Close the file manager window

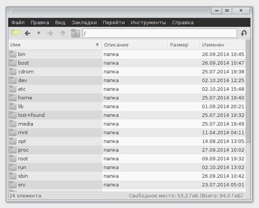click(x=241, y=11)
